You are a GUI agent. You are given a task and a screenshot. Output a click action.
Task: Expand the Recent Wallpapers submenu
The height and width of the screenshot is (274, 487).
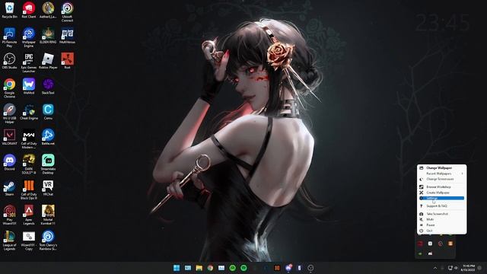(x=441, y=174)
